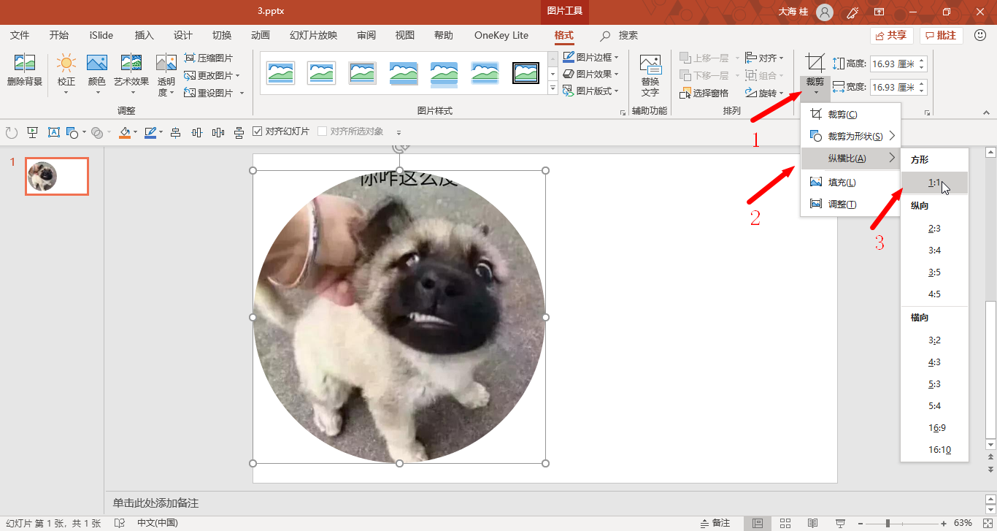Viewport: 997px width, 531px height.
Task: Click the Alt Text (替换文字) icon
Action: pyautogui.click(x=650, y=75)
